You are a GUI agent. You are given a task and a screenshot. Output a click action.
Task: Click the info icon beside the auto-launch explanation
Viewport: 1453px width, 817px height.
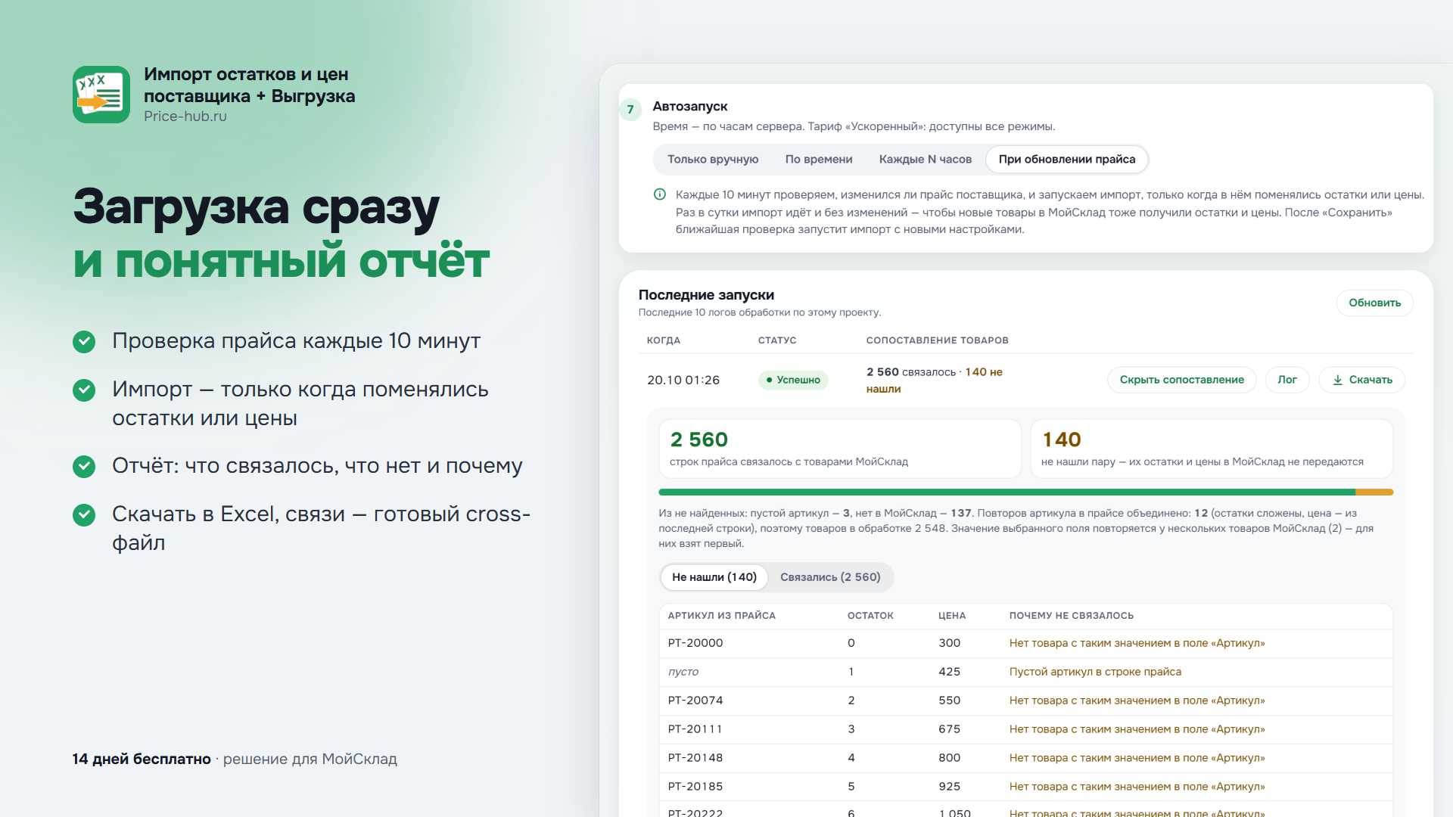[660, 194]
